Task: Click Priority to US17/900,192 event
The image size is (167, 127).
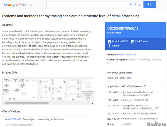Action: [136, 100]
